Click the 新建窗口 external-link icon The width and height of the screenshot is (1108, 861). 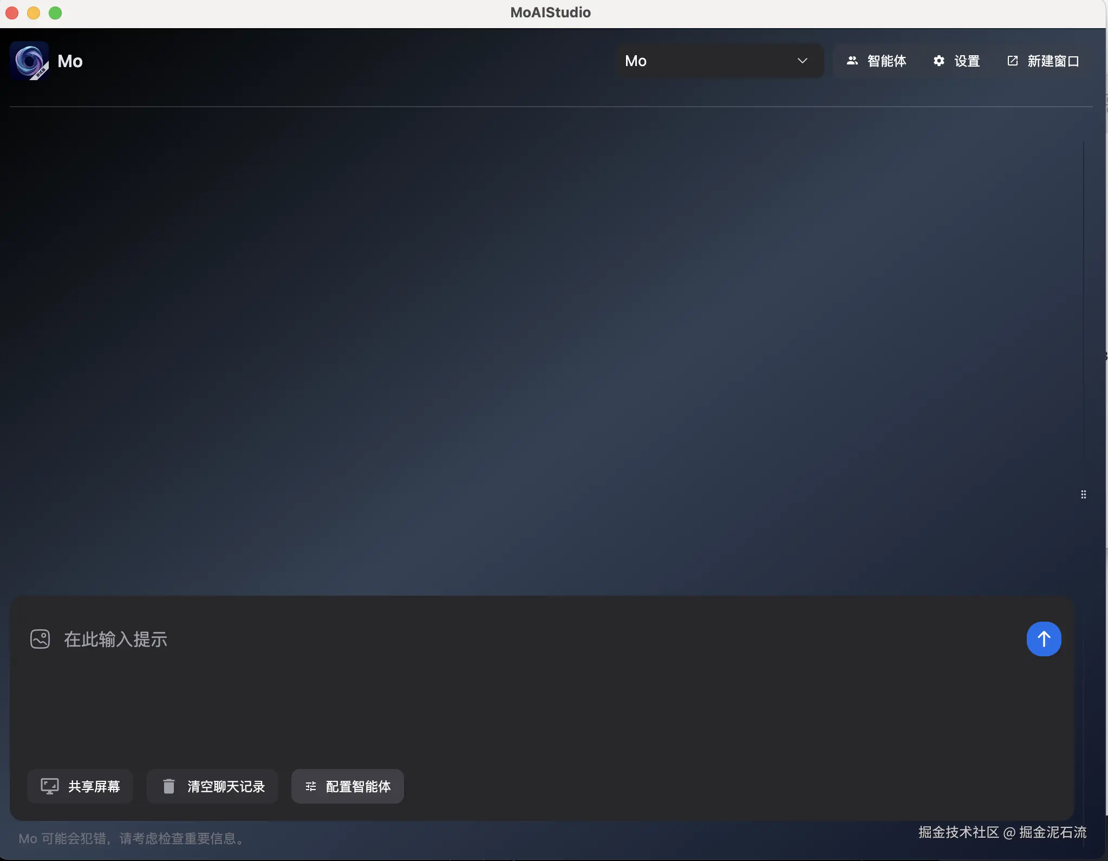tap(1012, 61)
